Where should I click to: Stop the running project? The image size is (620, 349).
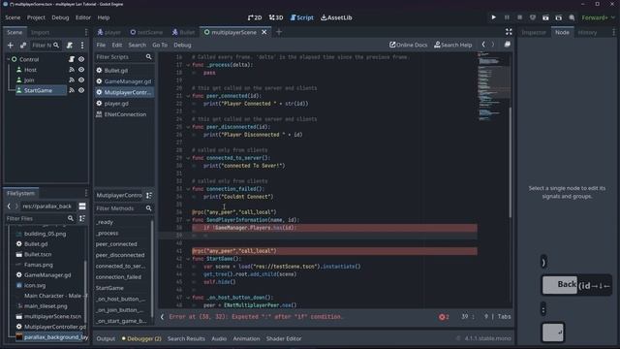[519, 17]
